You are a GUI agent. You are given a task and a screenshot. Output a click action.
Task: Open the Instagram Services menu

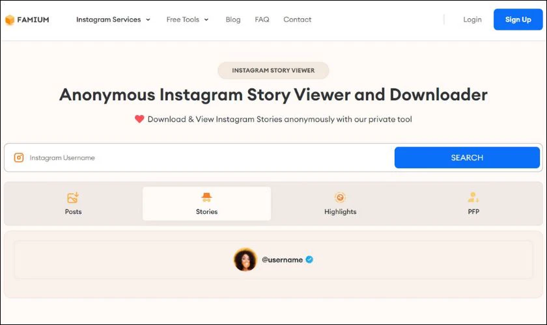pos(109,19)
